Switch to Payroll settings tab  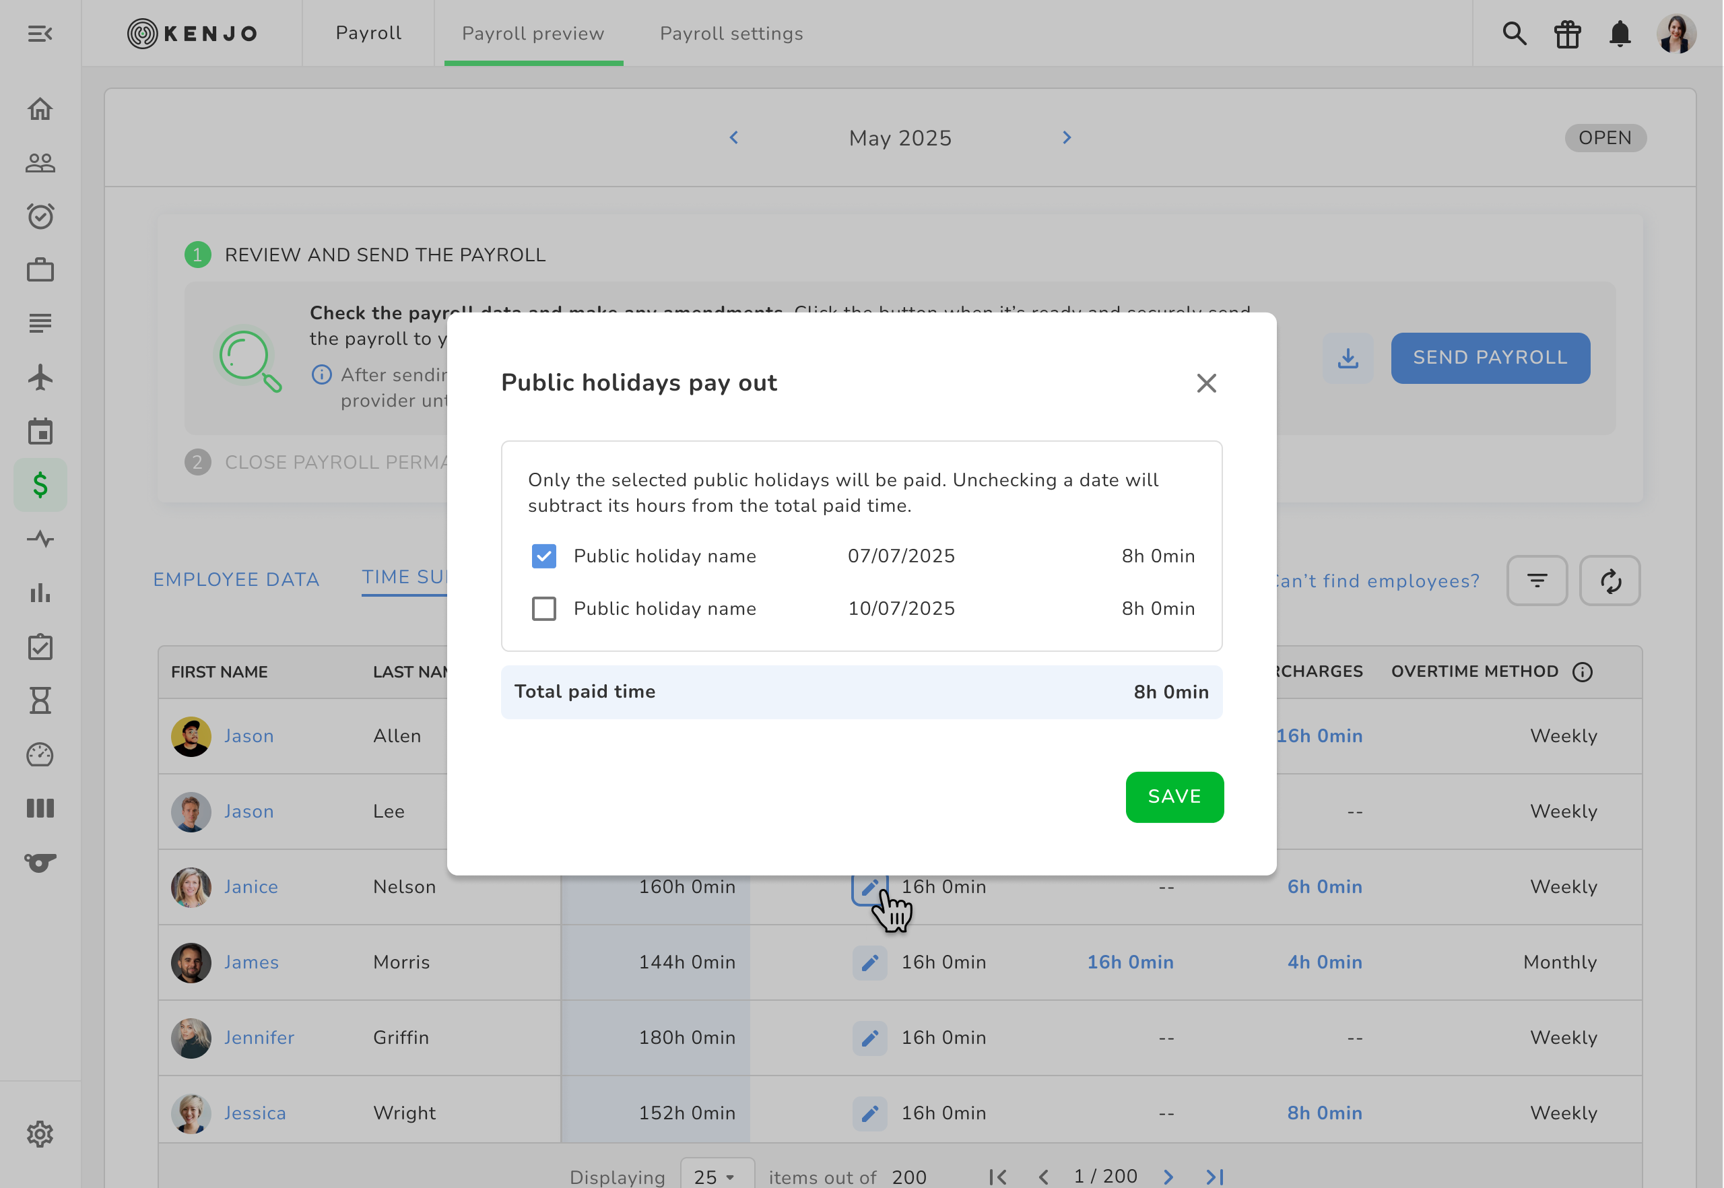pyautogui.click(x=731, y=34)
